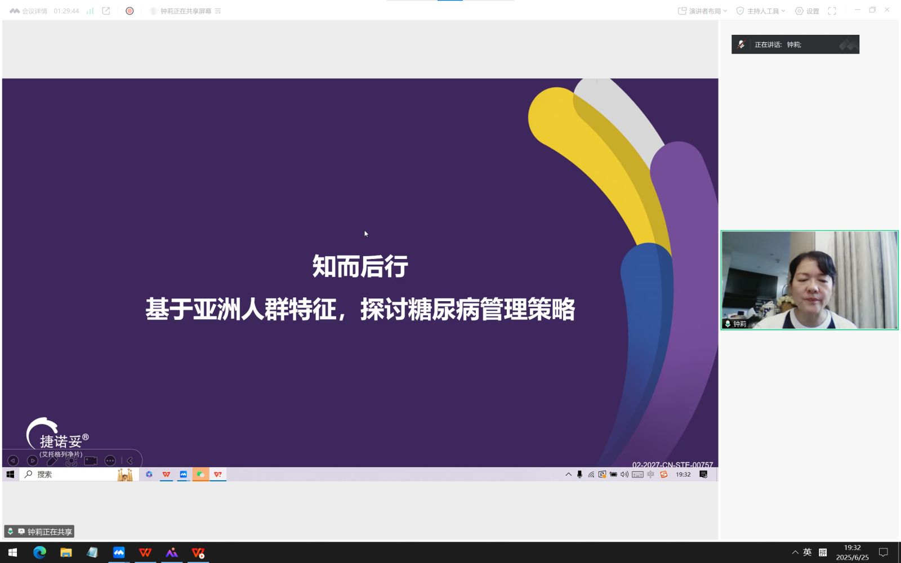Open the list menu beside 钟莉正在共享屏幕
This screenshot has width=901, height=563.
[218, 11]
